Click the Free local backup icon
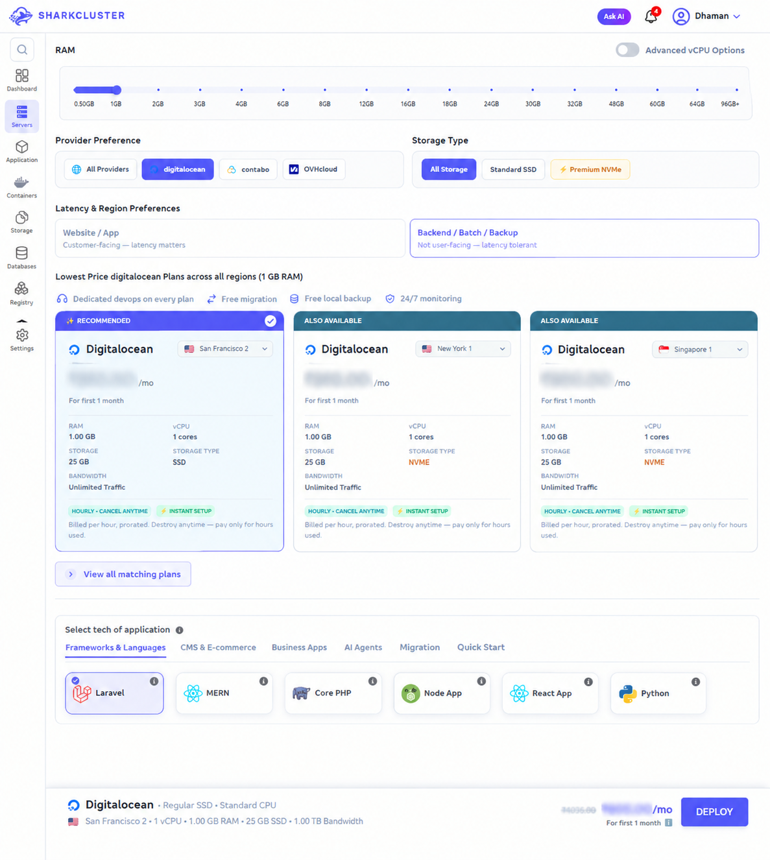Viewport: 770px width, 860px height. pos(295,299)
